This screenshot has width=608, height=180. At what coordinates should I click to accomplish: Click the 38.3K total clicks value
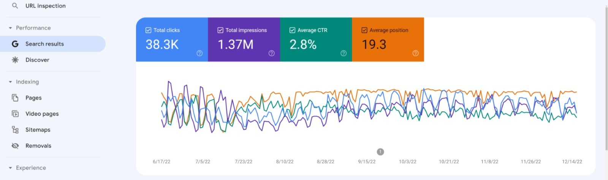pyautogui.click(x=162, y=44)
